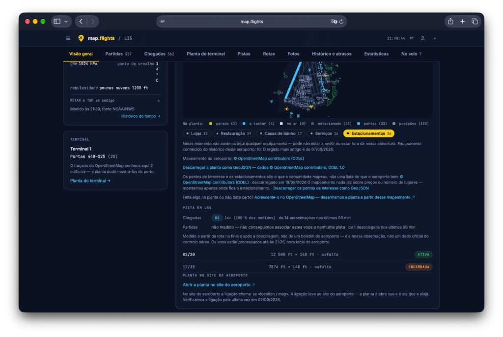503x337 pixels.
Task: Click Descarregar os pontos de interesse como GeoJSON
Action: (x=321, y=188)
